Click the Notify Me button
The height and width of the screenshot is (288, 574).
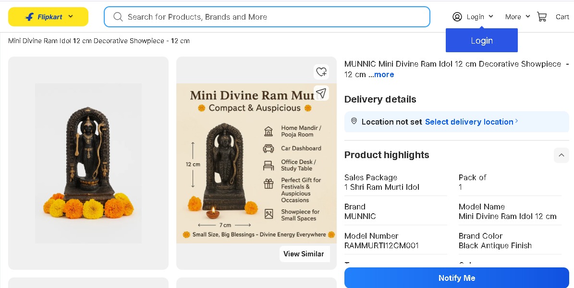[456, 278]
